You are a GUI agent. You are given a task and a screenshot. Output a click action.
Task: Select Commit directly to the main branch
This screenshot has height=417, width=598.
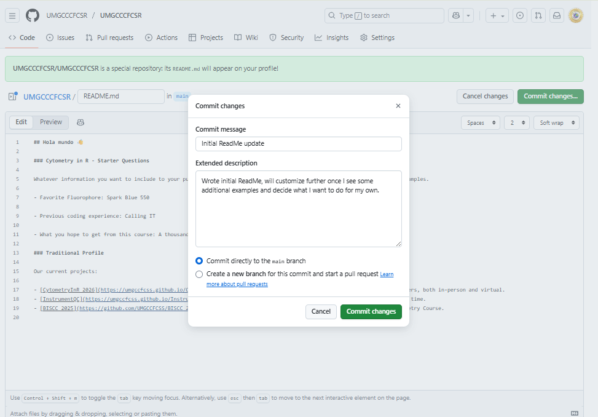pos(199,261)
